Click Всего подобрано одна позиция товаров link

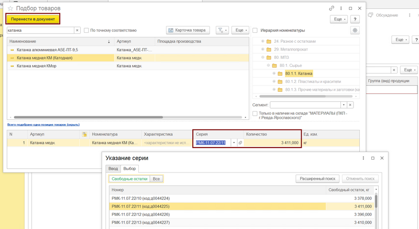point(43,125)
